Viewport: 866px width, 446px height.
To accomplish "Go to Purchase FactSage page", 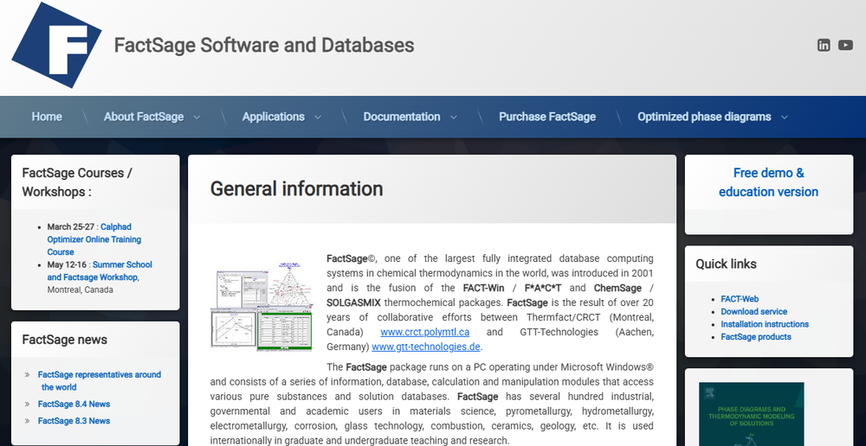I will pyautogui.click(x=547, y=117).
